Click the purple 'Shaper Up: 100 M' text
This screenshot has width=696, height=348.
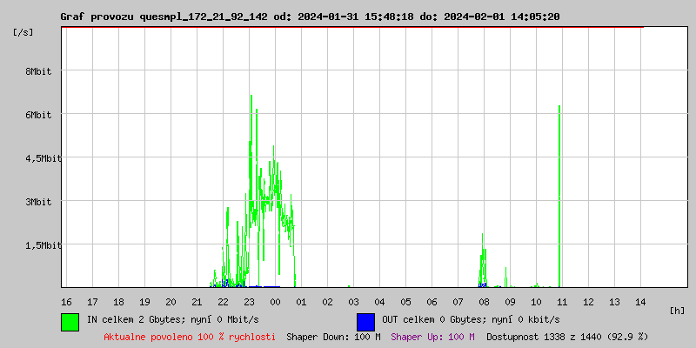click(x=432, y=336)
